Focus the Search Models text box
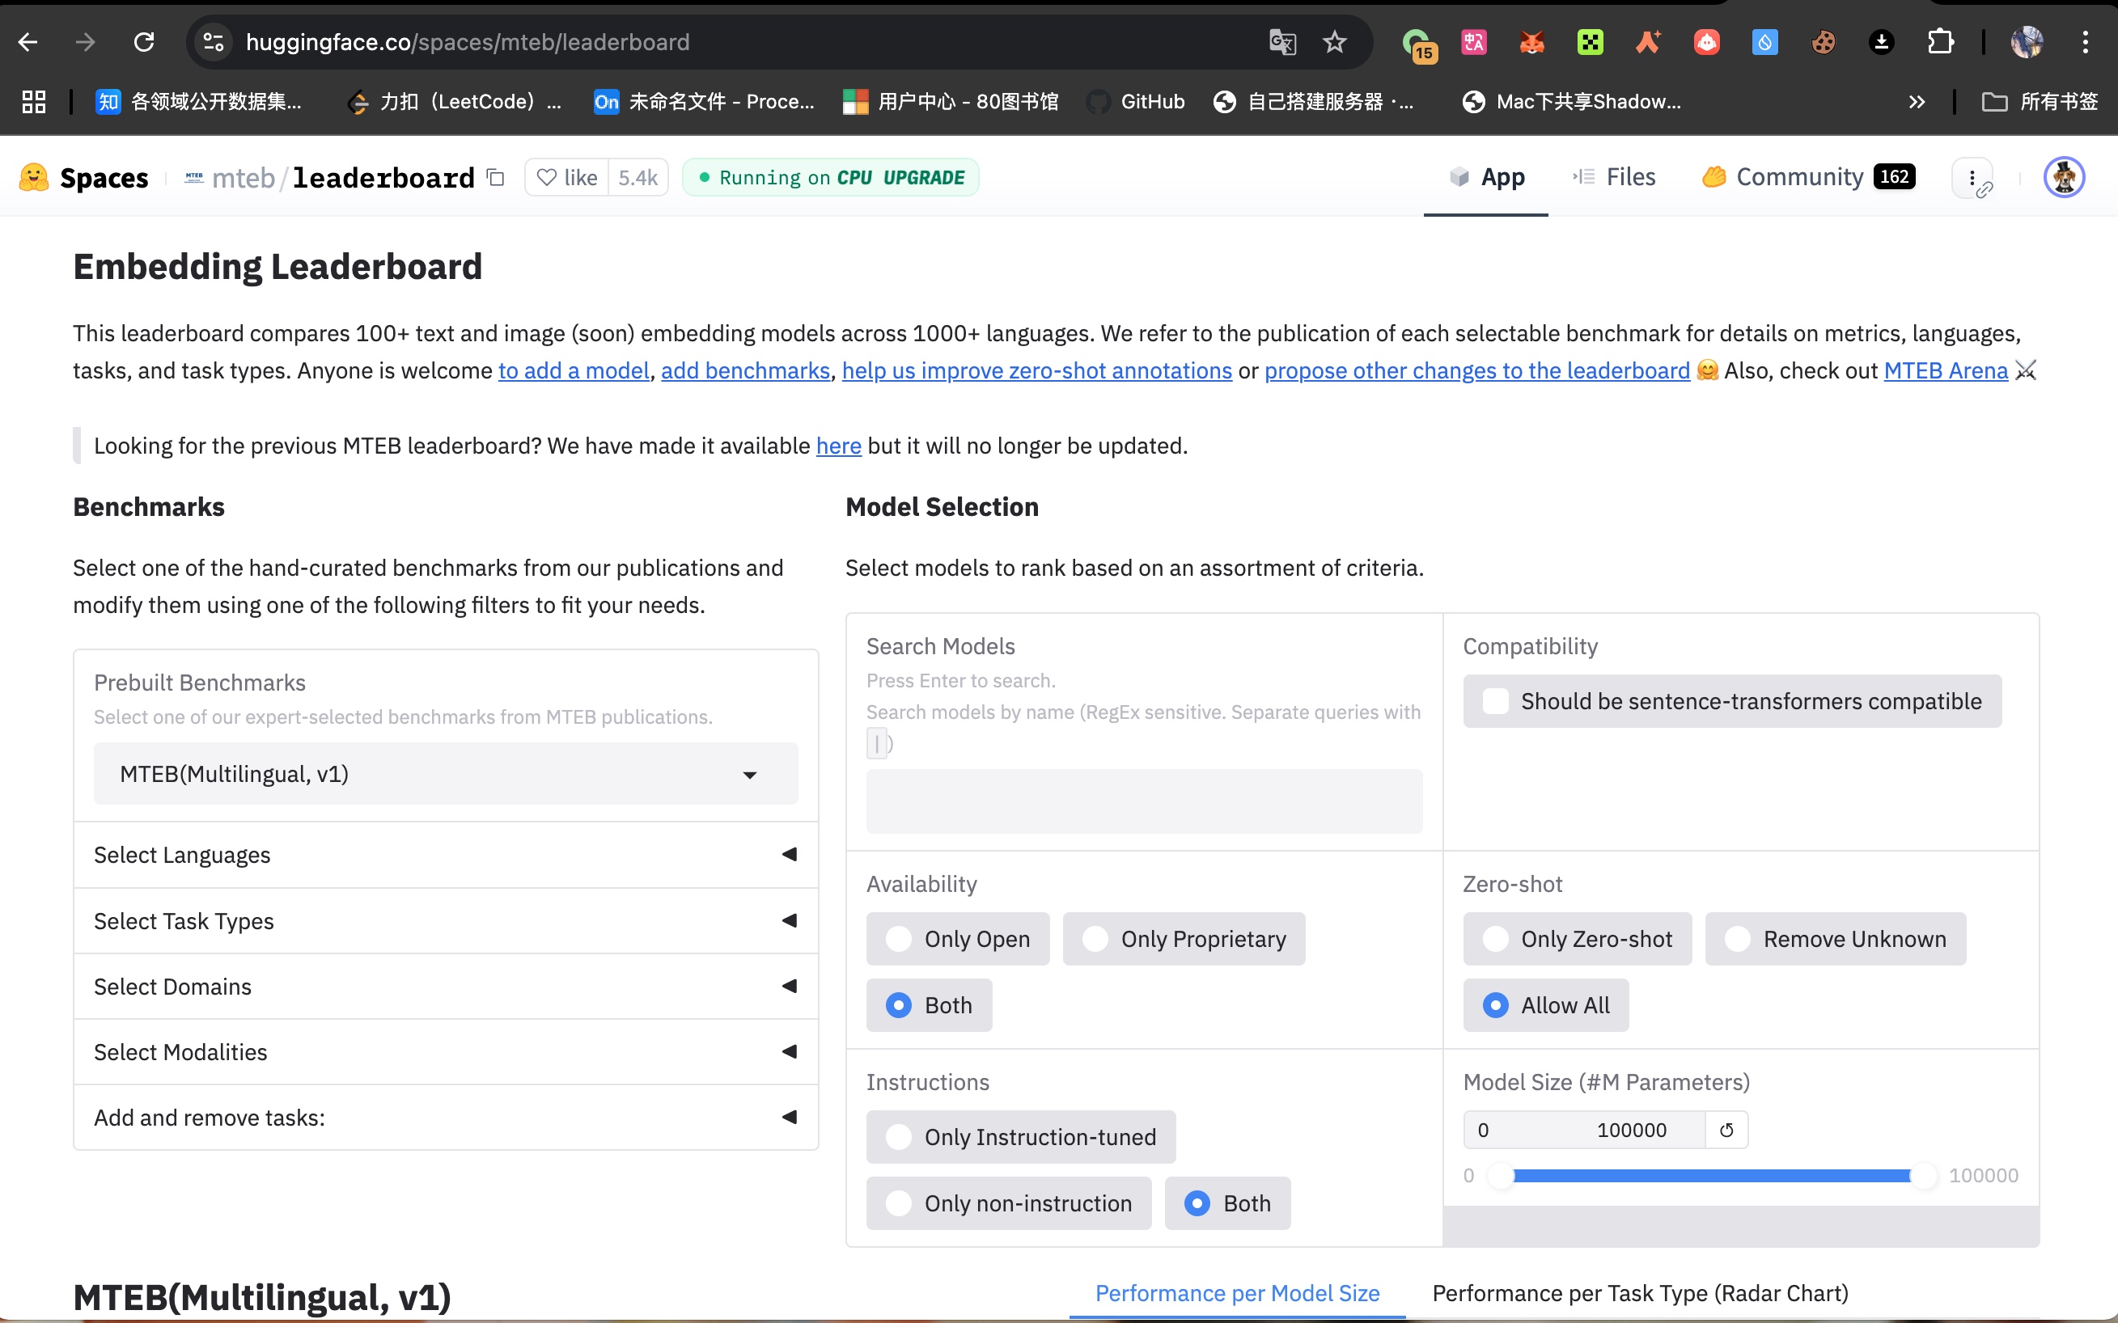Image resolution: width=2118 pixels, height=1323 pixels. (1144, 801)
